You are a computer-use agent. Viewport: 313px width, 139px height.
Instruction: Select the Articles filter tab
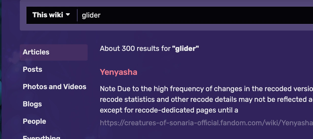(x=36, y=52)
